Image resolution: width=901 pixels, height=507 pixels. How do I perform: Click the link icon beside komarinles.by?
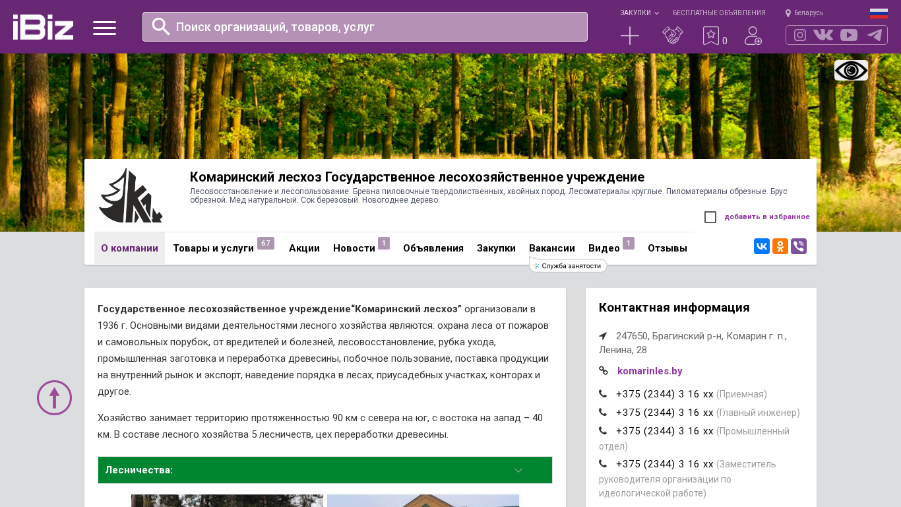point(604,371)
